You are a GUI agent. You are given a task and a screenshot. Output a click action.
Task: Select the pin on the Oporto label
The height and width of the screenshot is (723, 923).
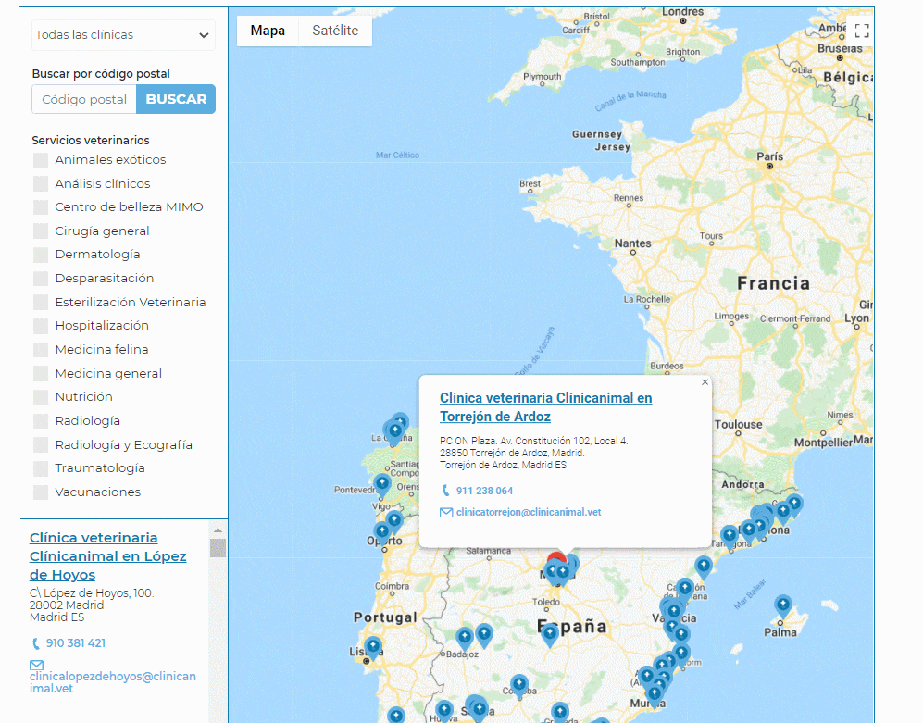[382, 533]
